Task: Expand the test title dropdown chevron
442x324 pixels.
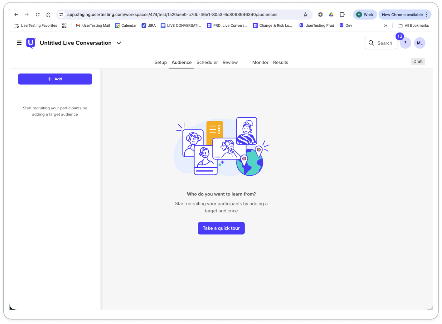Action: click(x=119, y=43)
